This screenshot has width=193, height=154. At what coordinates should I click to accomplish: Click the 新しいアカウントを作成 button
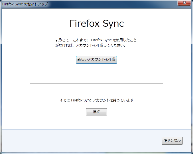click(96, 60)
